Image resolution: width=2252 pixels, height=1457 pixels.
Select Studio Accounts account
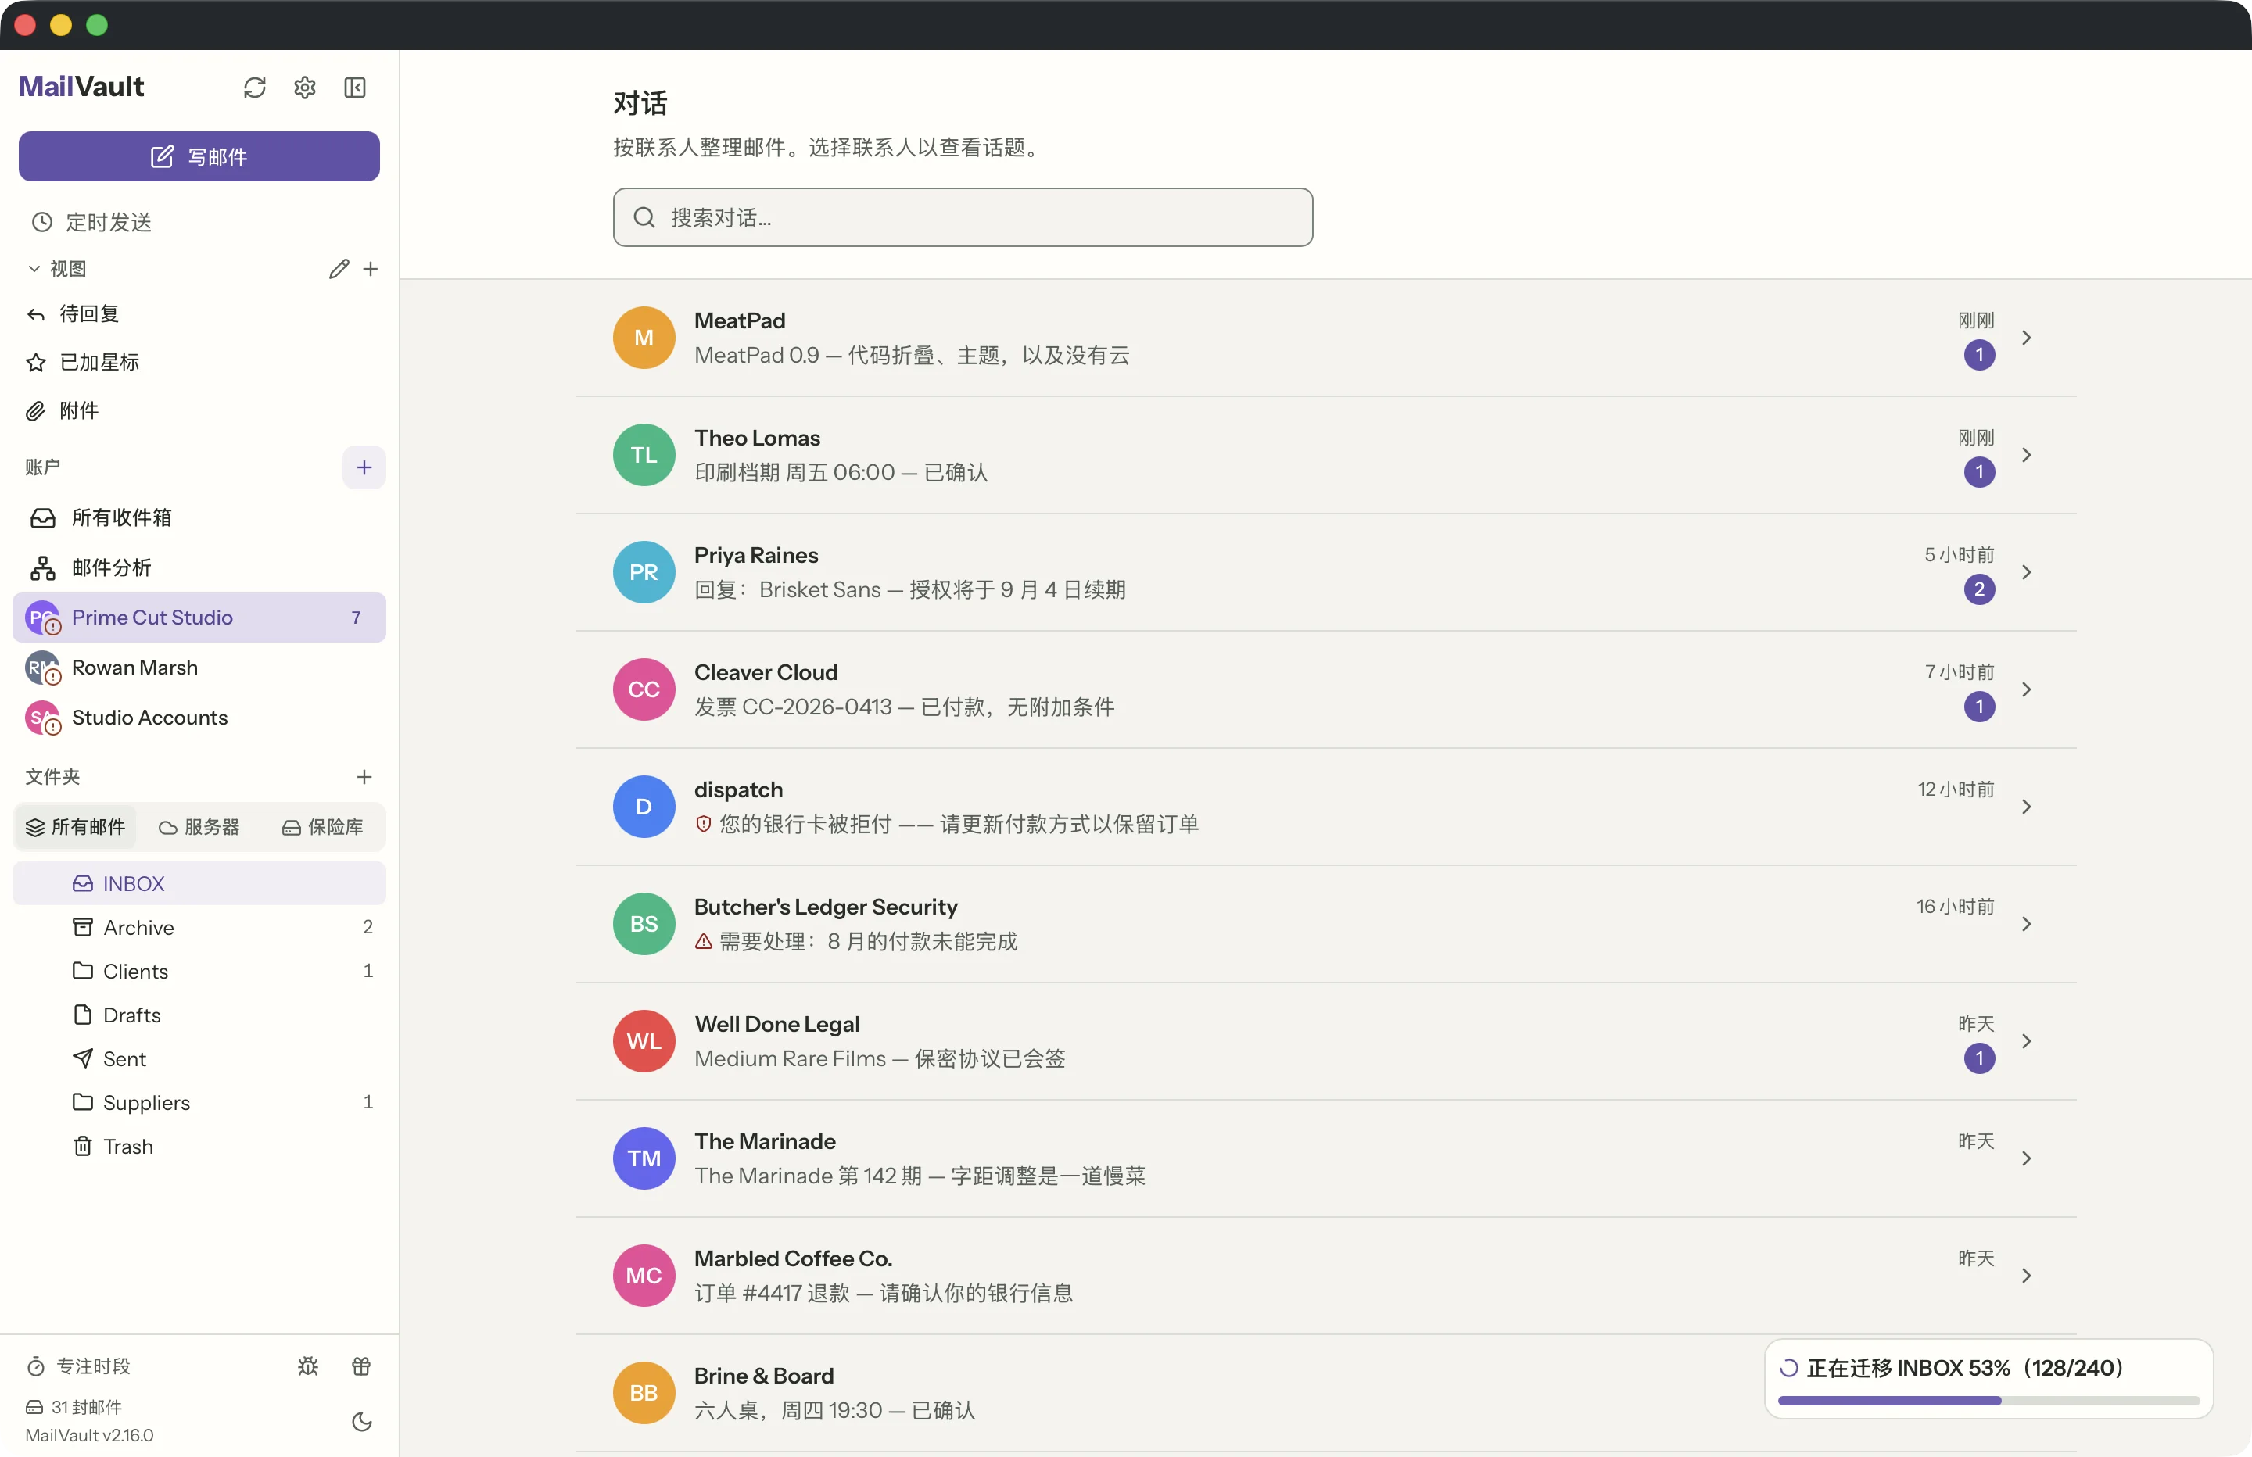tap(199, 718)
